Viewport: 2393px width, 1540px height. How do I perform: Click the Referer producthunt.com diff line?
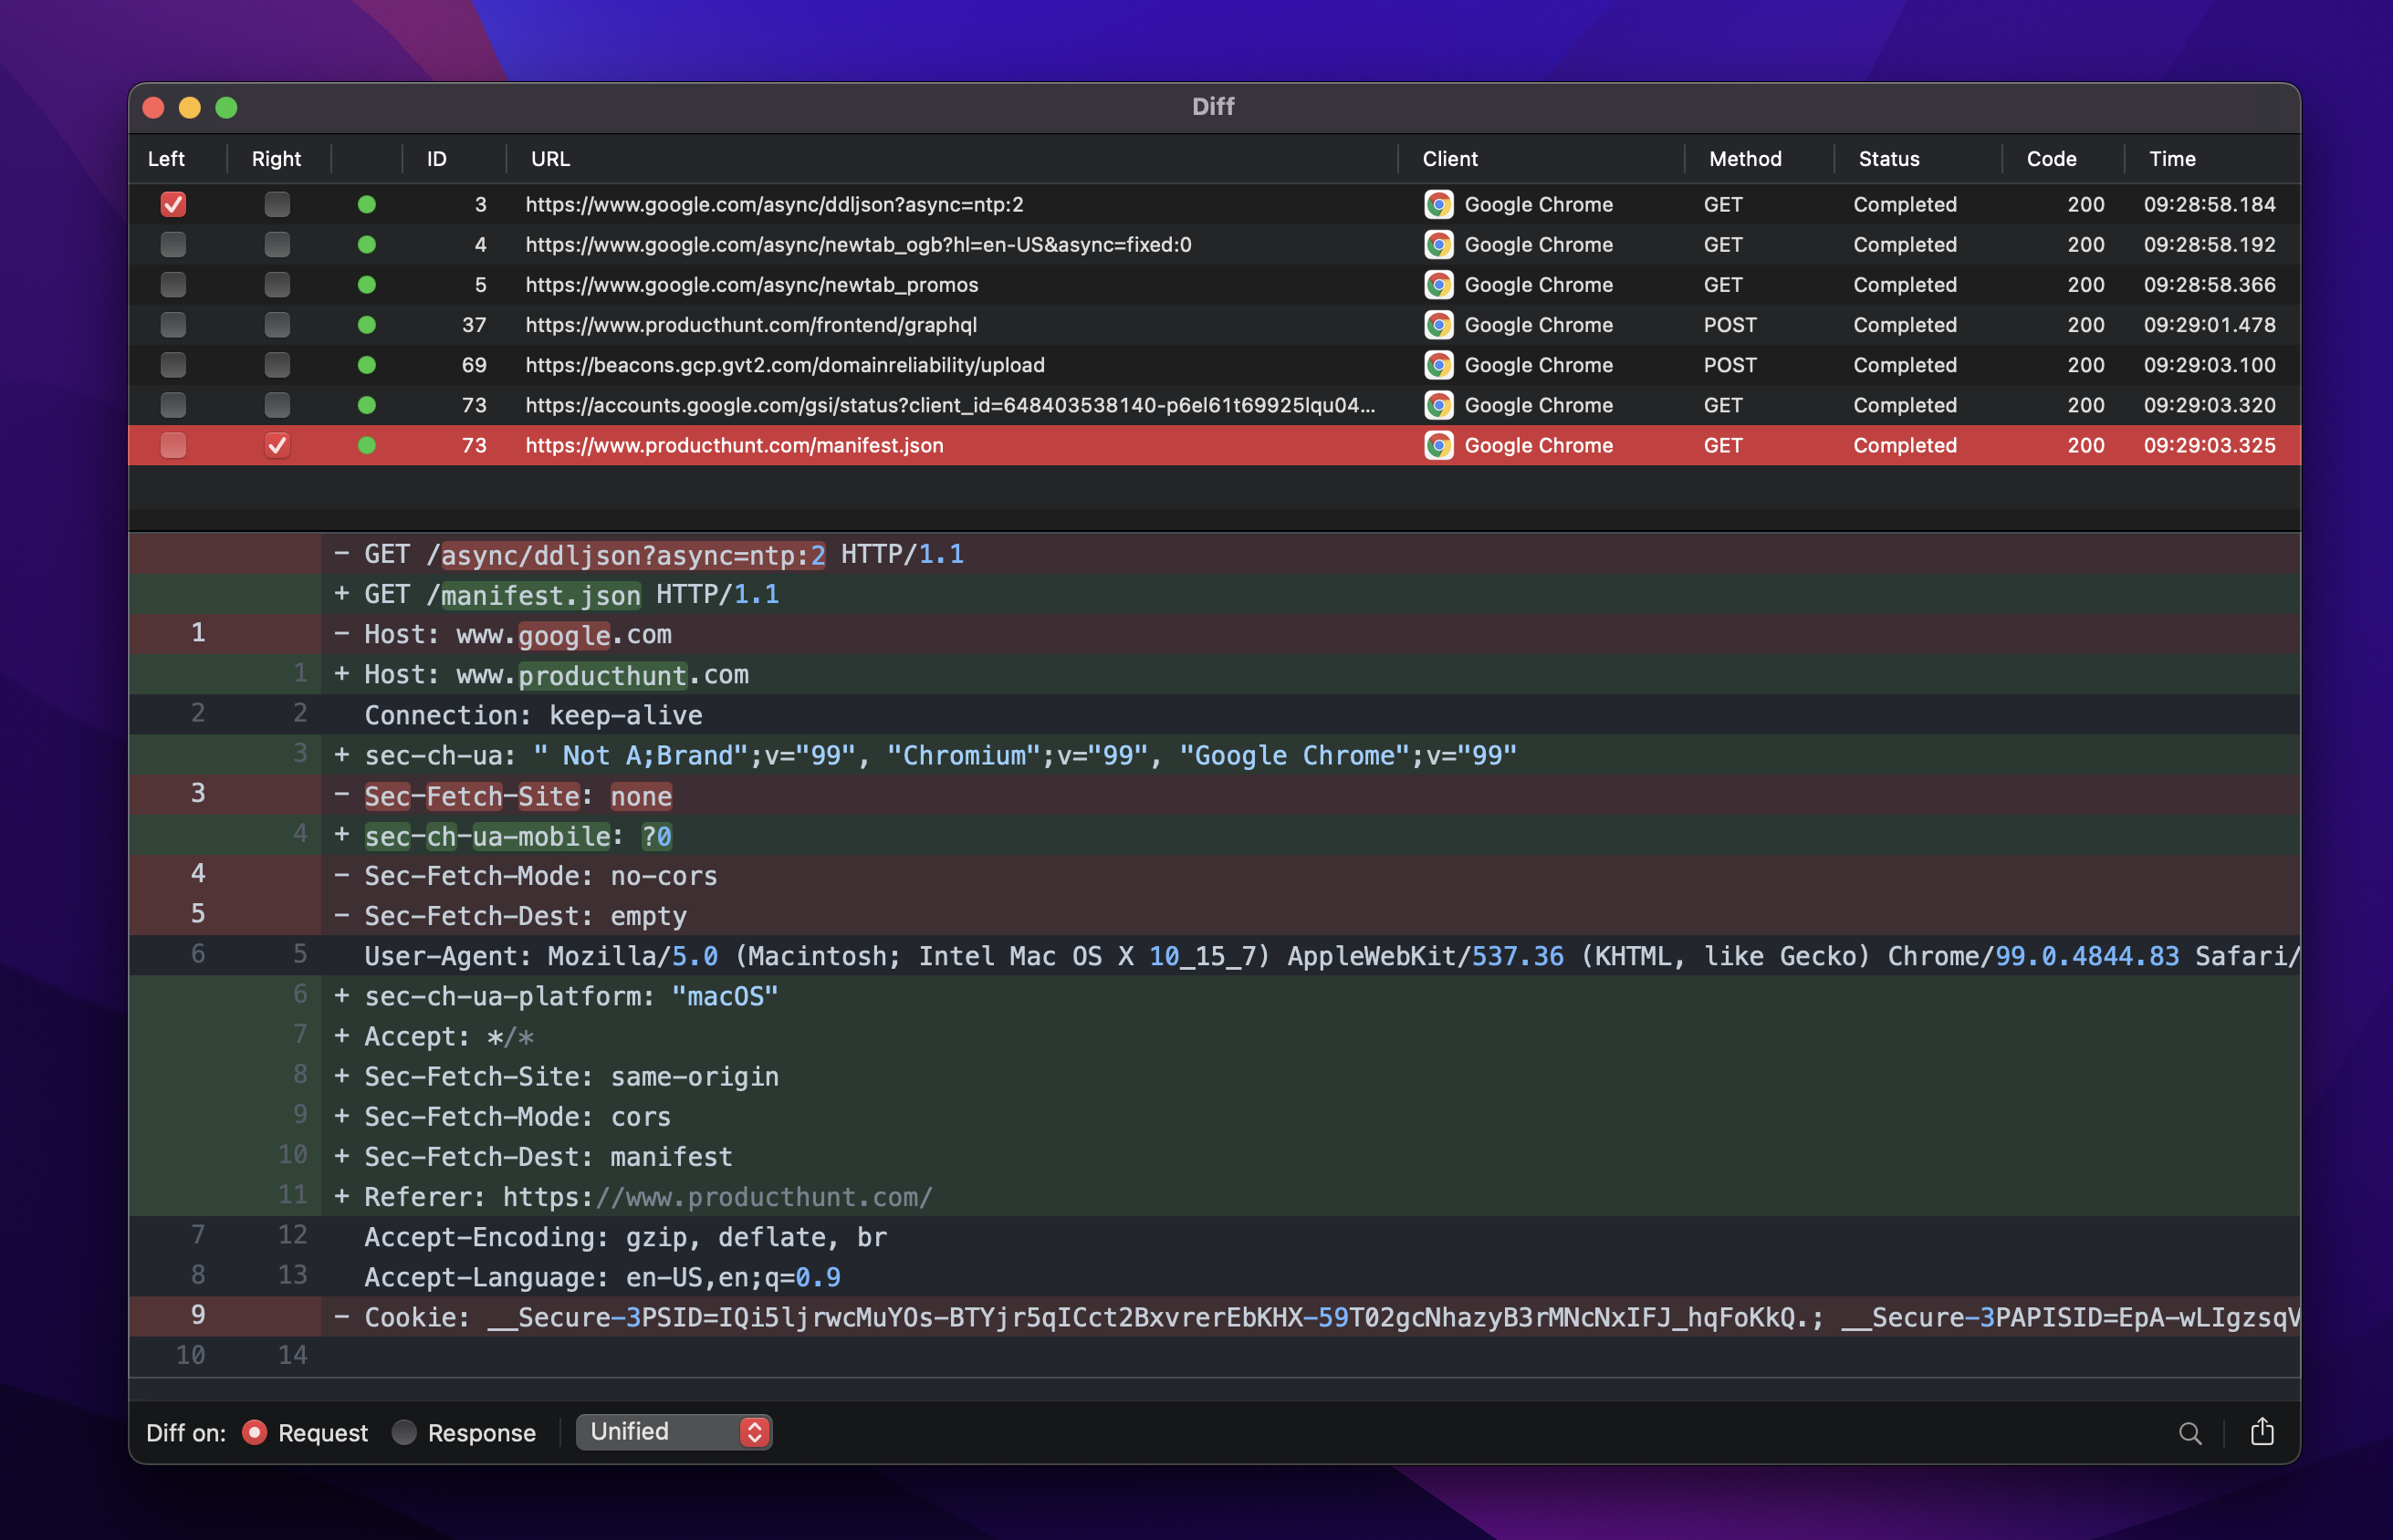1215,1197
